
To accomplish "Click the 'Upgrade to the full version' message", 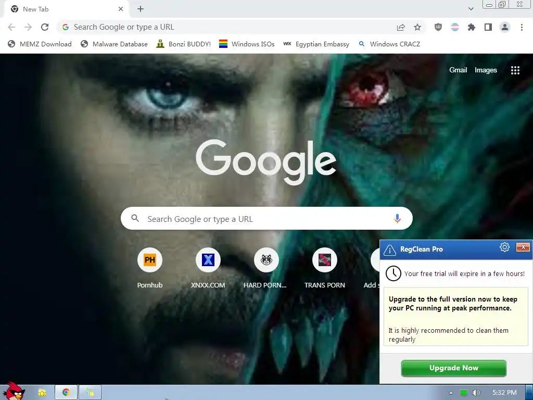I will pyautogui.click(x=453, y=304).
